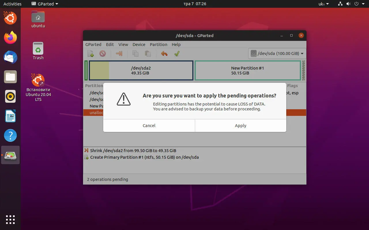The width and height of the screenshot is (369, 230).
Task: Open LibreOffice Writer from the dock
Action: [10, 116]
